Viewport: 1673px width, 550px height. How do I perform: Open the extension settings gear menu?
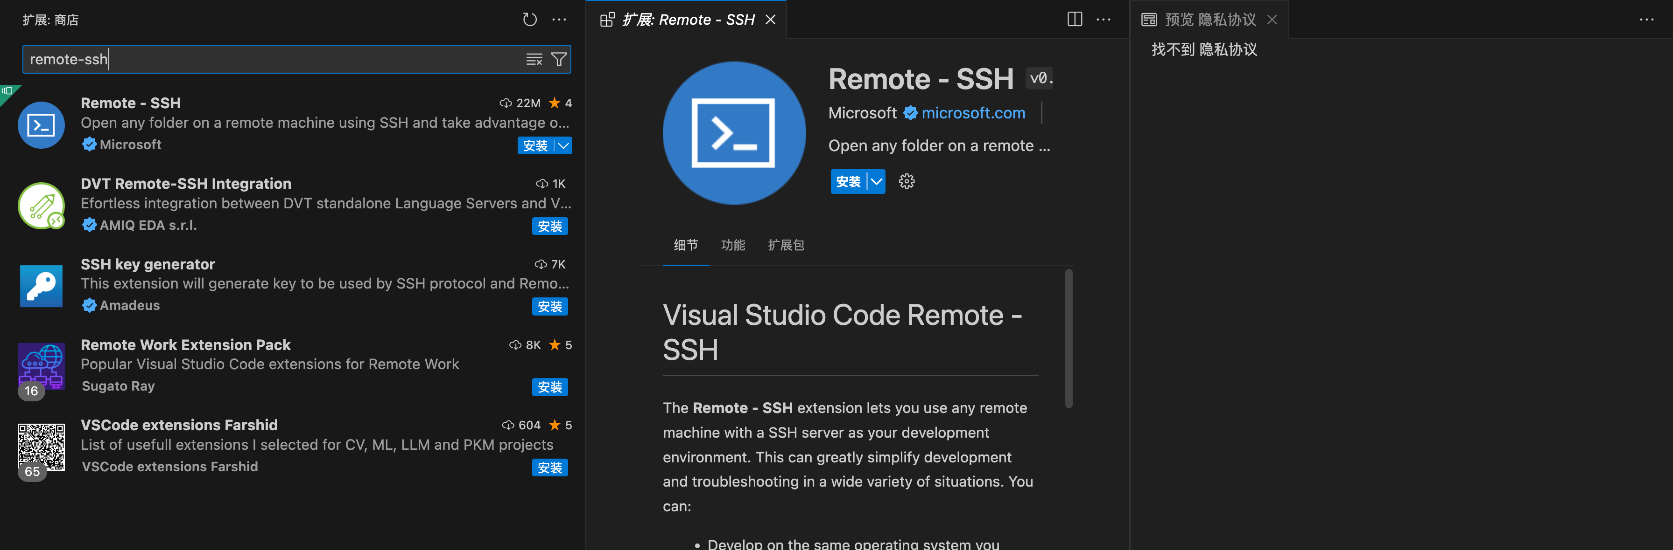[906, 182]
